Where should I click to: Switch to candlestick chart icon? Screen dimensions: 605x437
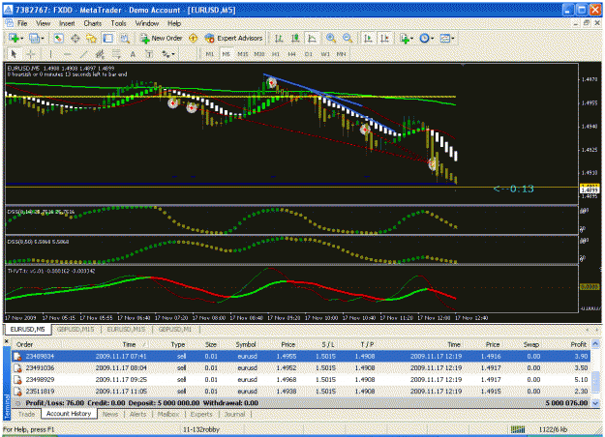tap(295, 38)
